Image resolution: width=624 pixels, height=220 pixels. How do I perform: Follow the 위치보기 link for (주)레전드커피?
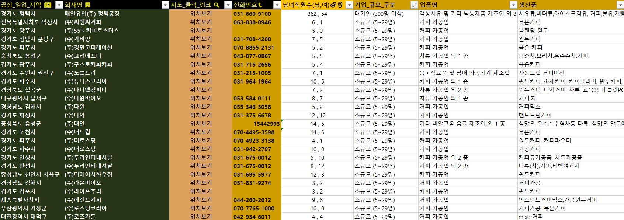pos(201,200)
